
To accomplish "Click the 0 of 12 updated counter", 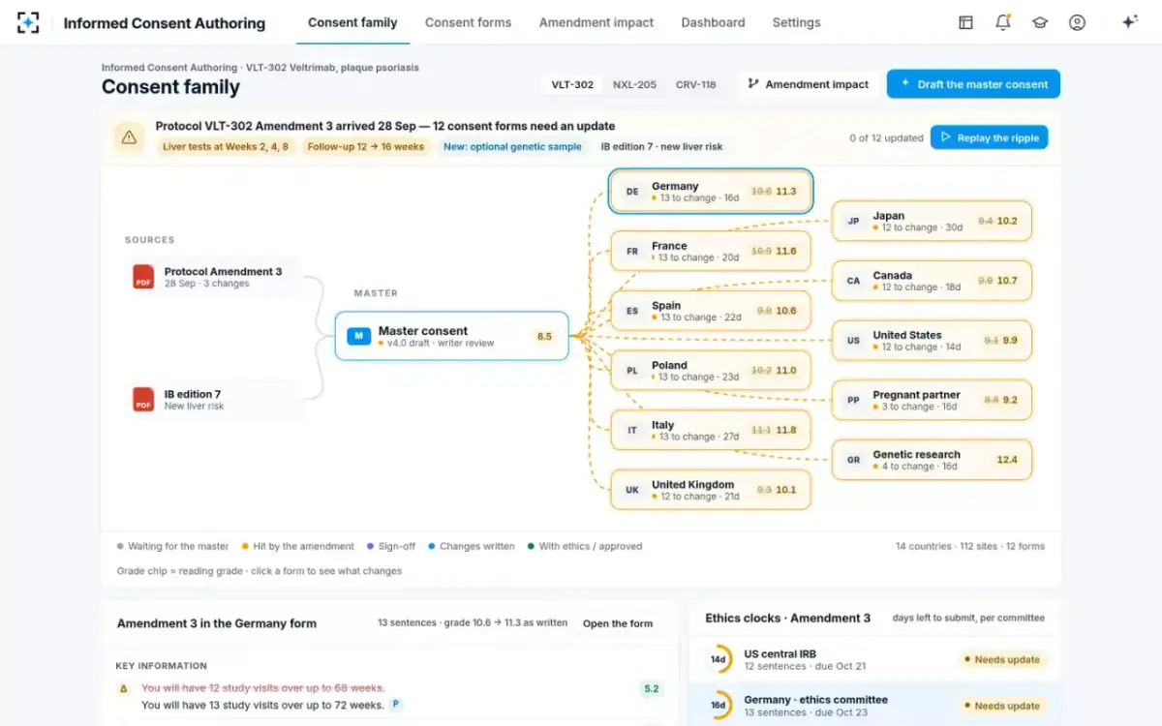I will (x=886, y=138).
